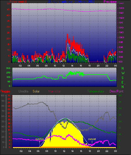
Task: Select the 'Umidita' legend label
Action: pyautogui.click(x=23, y=91)
